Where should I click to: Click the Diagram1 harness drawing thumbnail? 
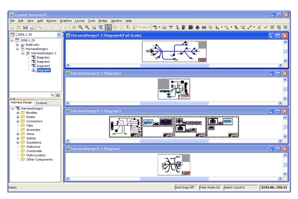[174, 165]
